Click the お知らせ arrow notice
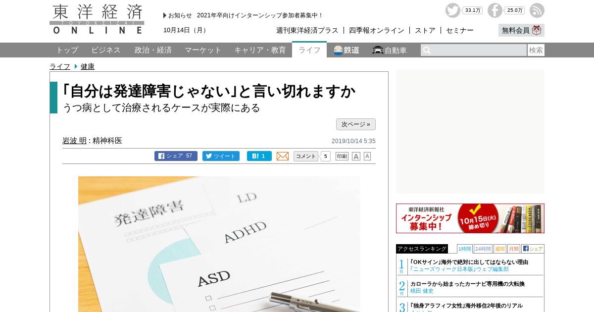594x312 pixels. [178, 15]
